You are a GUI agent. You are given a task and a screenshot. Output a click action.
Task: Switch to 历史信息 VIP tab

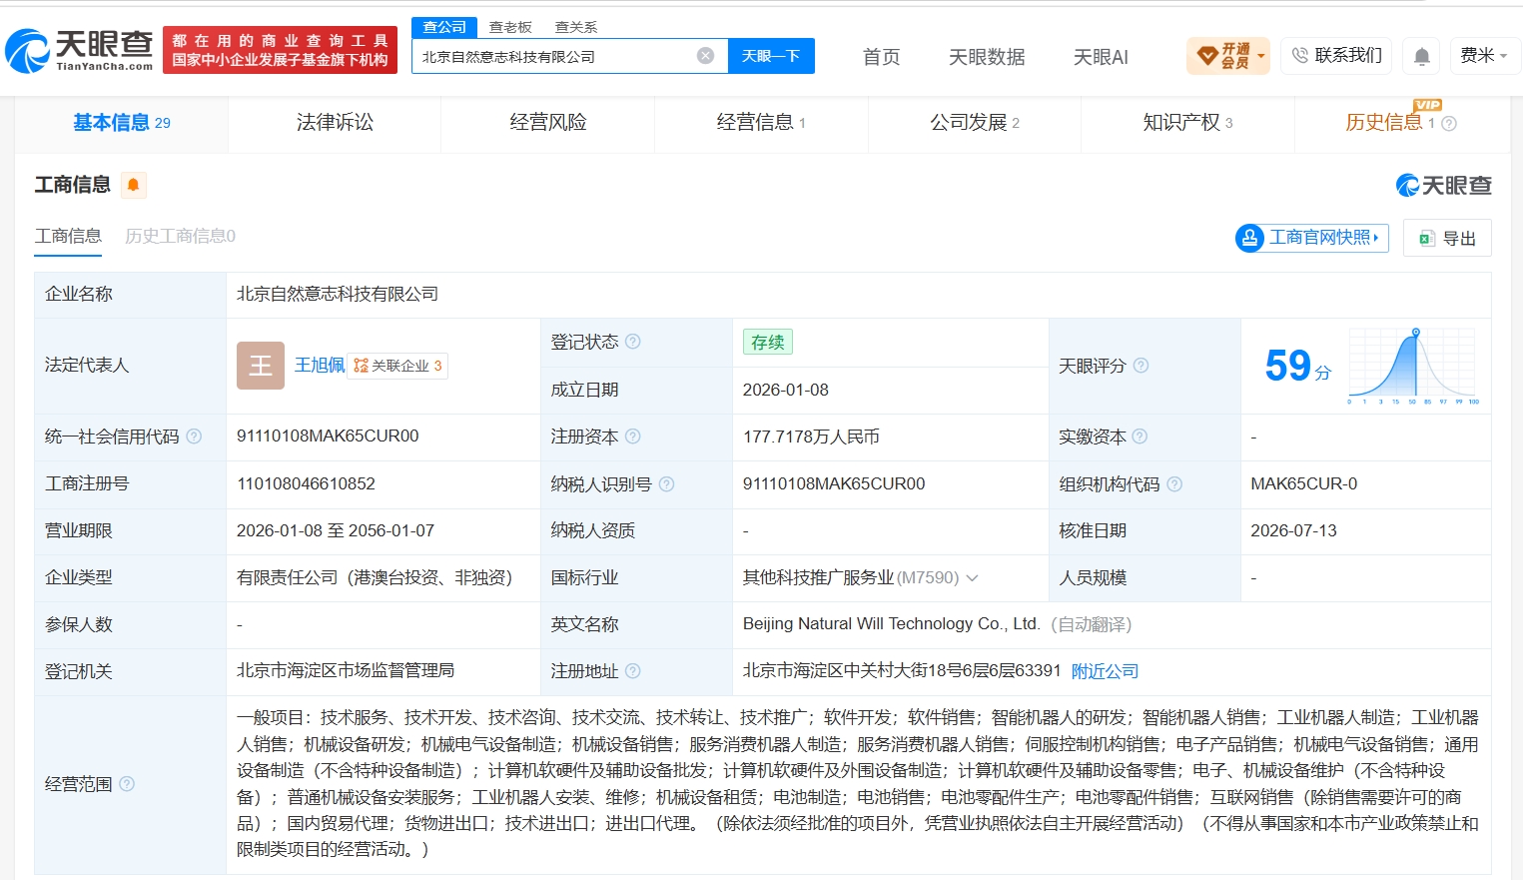[1401, 123]
